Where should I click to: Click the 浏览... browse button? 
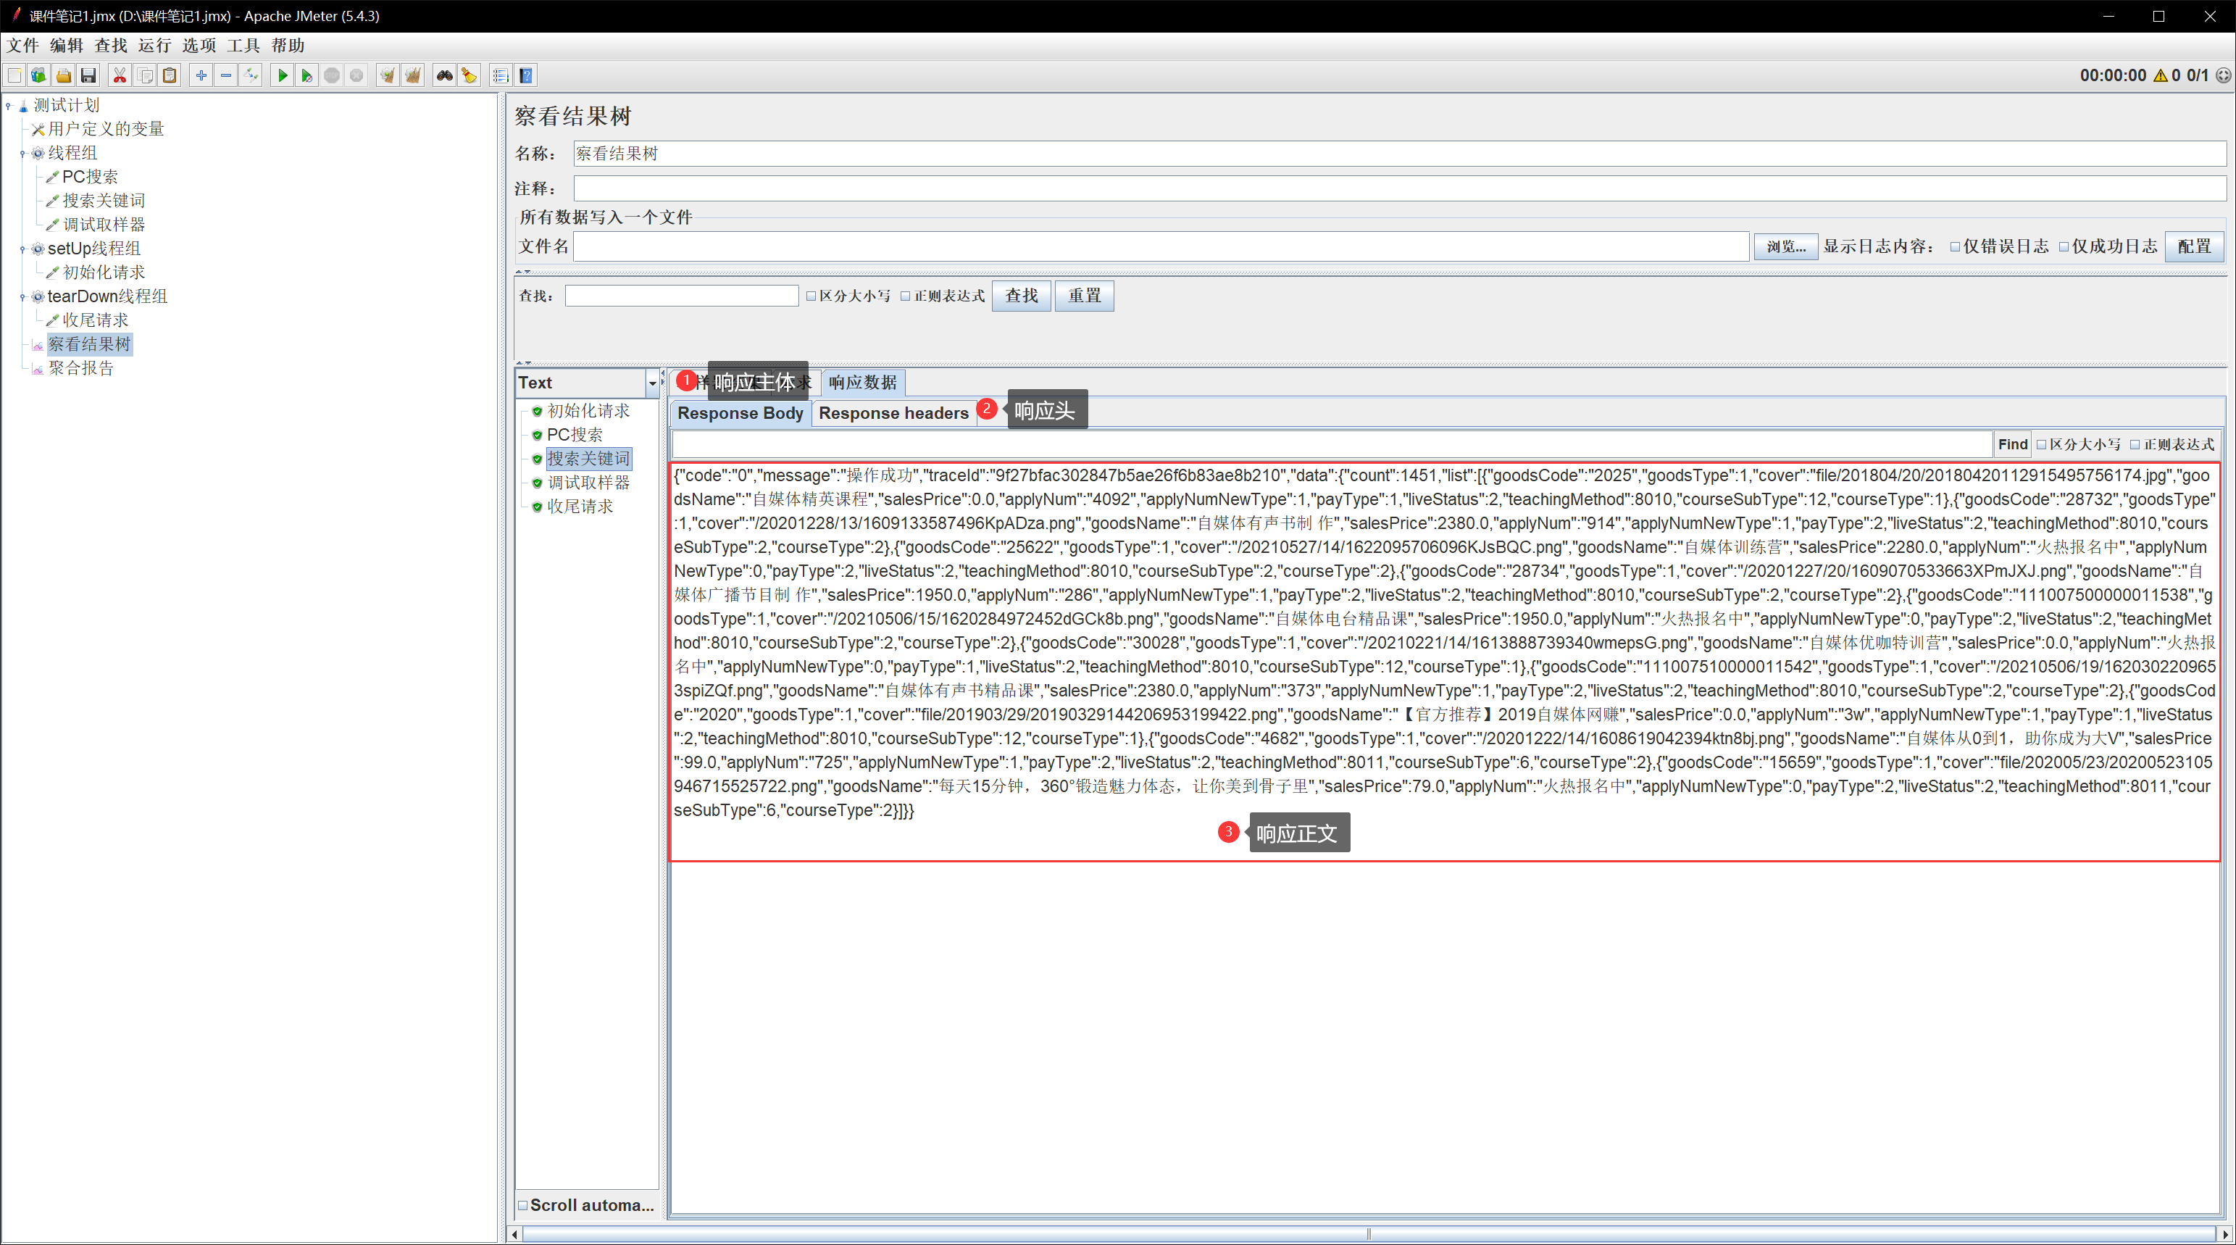1785,246
